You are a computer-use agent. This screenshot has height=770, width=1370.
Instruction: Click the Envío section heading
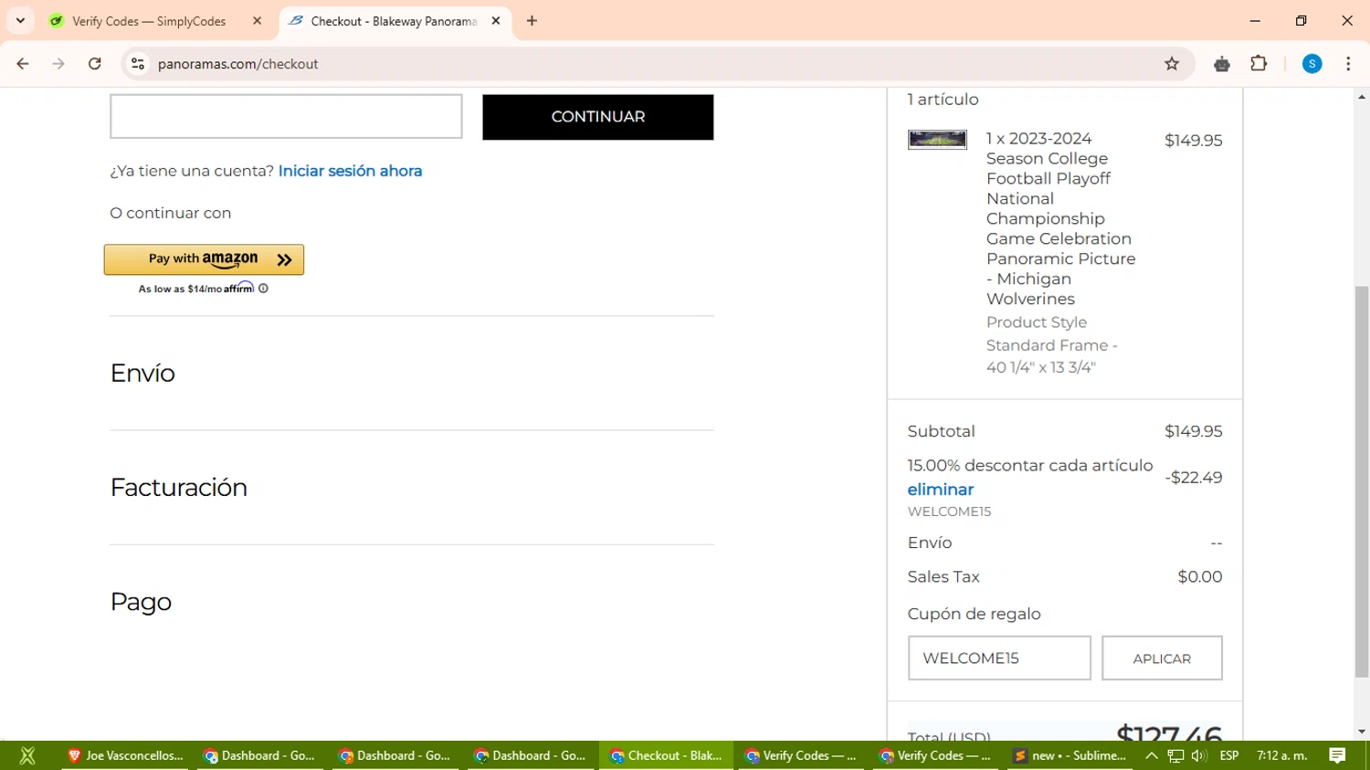tap(142, 373)
